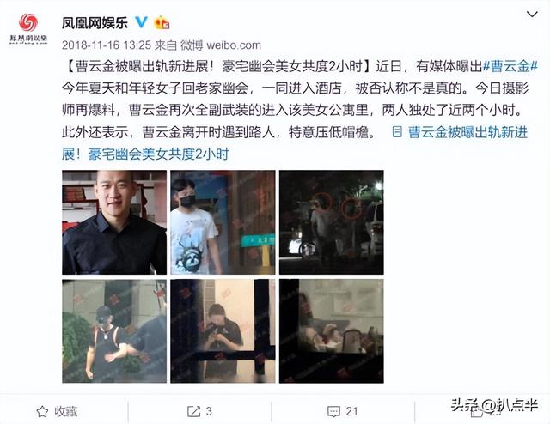The height and width of the screenshot is (424, 550).
Task: Click the 收藏 favorite button label
Action: (66, 411)
